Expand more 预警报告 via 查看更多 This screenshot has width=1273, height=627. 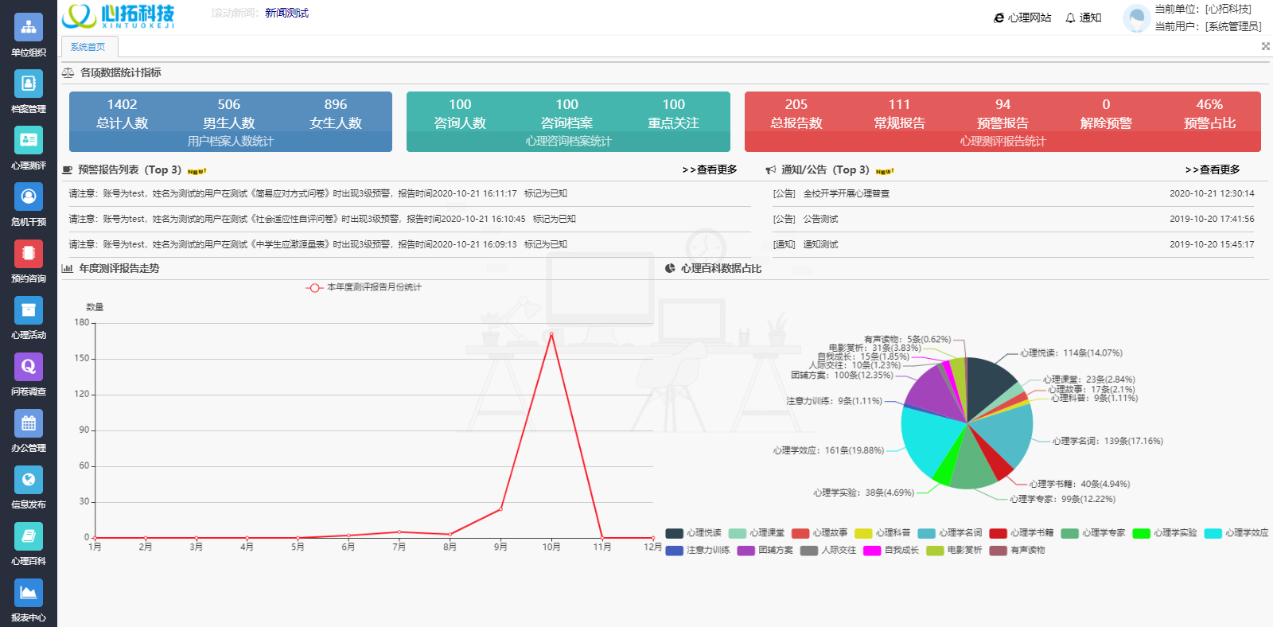(x=710, y=169)
